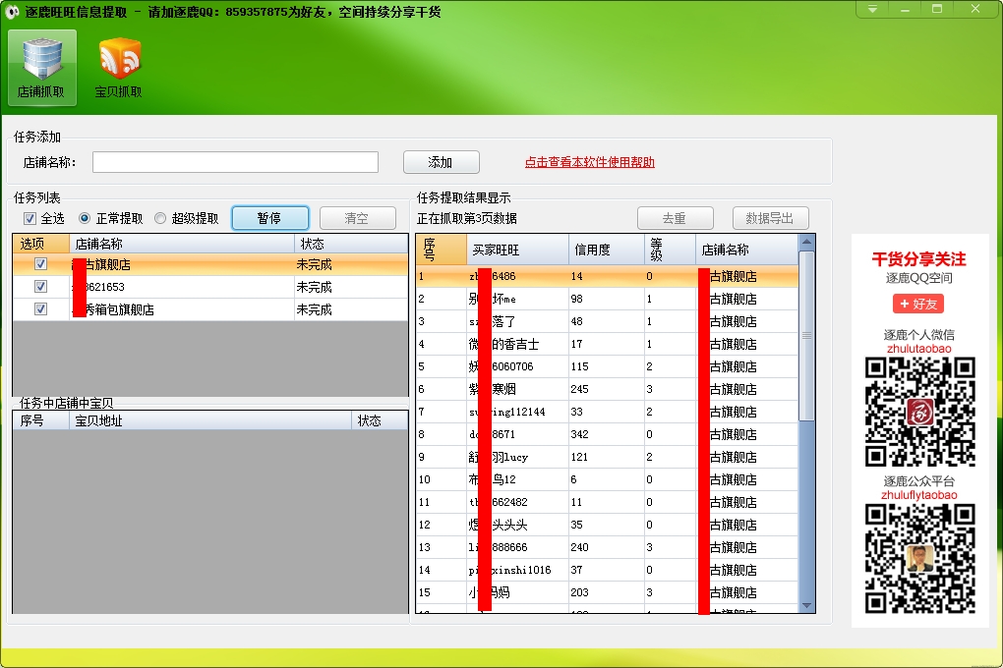The image size is (1003, 668).
Task: Click into the 店铺名称 input field
Action: click(x=235, y=162)
